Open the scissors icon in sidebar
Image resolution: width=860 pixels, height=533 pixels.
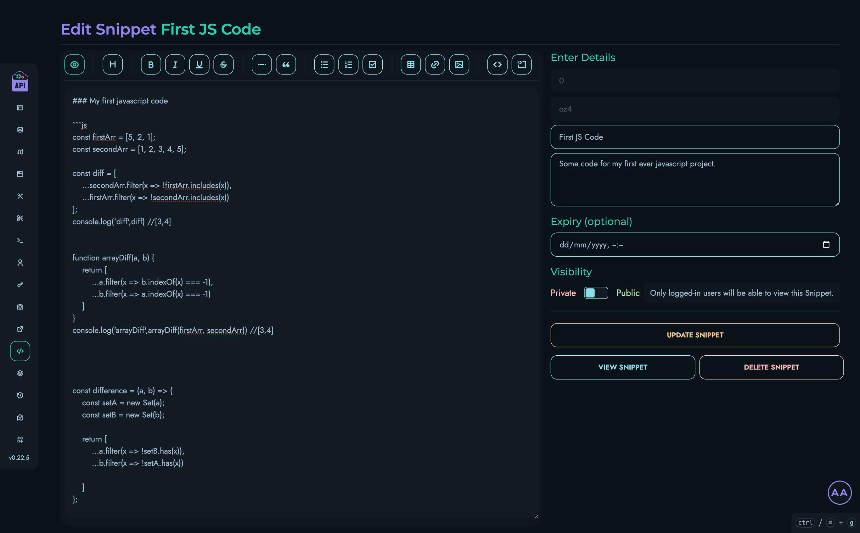tap(20, 218)
